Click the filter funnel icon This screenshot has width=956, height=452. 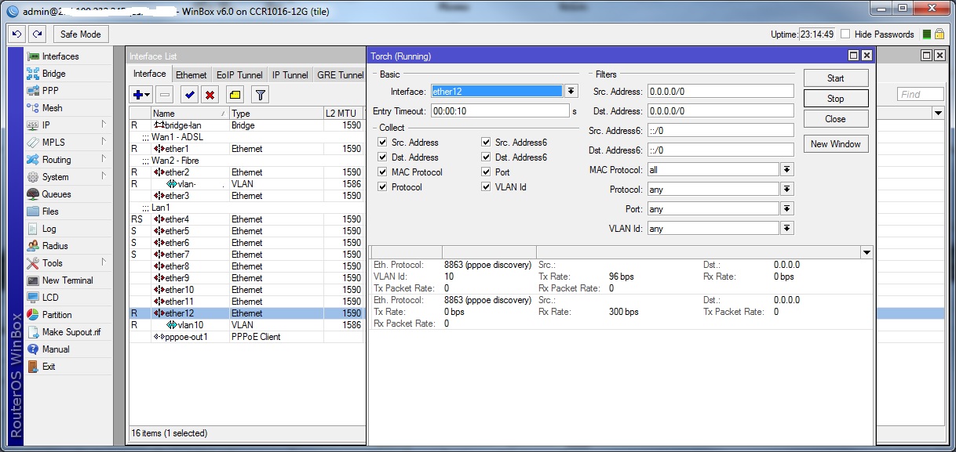click(x=260, y=95)
